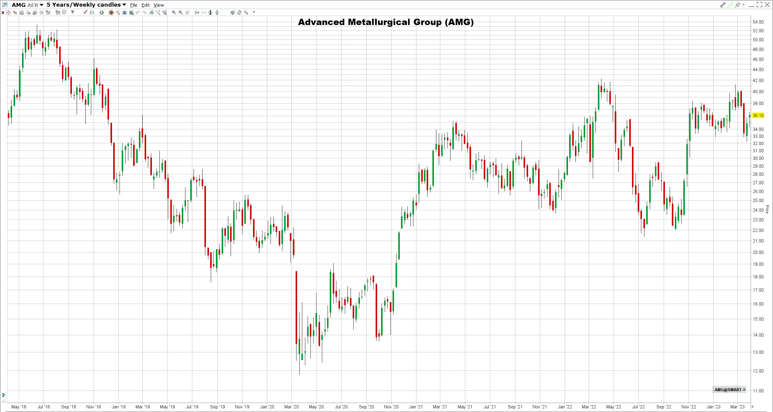Click the bar-chart style icon
The width and height of the screenshot is (773, 412).
pos(92,12)
